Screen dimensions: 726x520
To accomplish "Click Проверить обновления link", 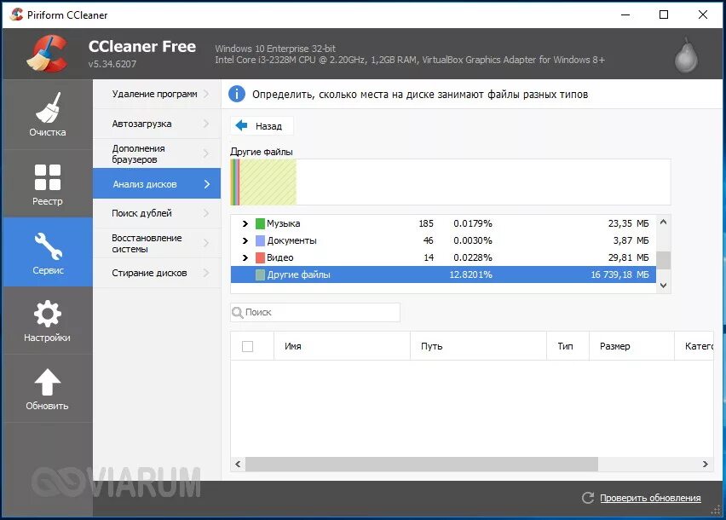I will (650, 498).
